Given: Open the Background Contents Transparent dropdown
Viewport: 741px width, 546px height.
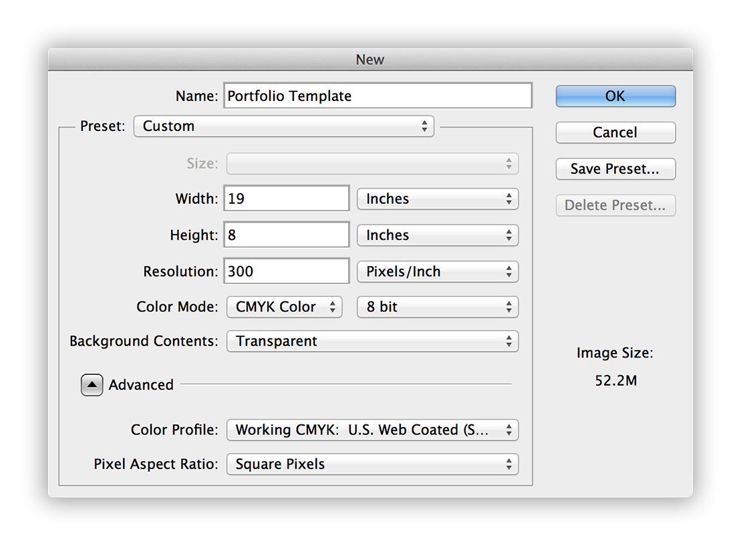Looking at the screenshot, I should [x=372, y=341].
